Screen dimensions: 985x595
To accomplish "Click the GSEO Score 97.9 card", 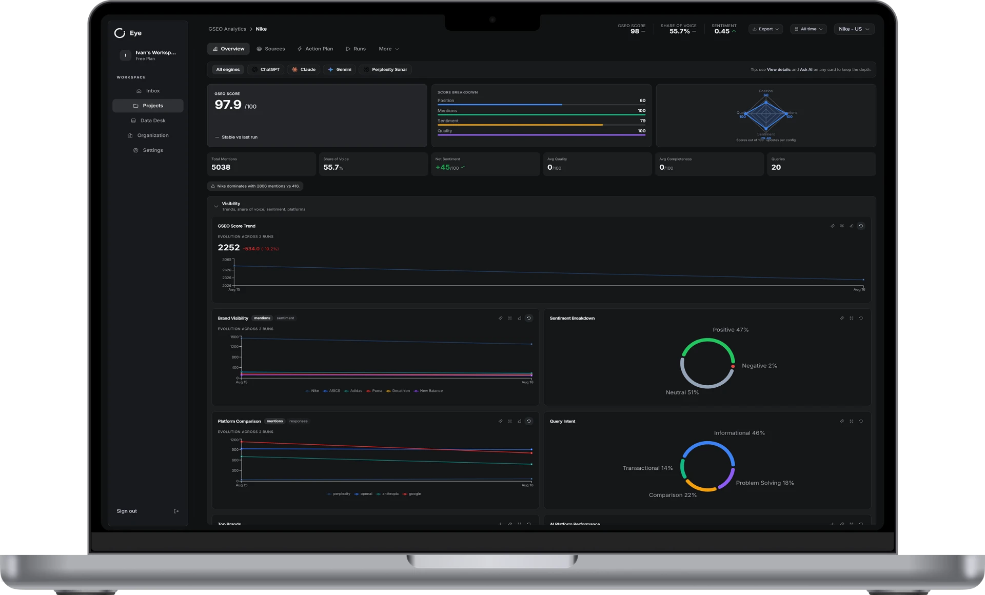I will [x=317, y=115].
